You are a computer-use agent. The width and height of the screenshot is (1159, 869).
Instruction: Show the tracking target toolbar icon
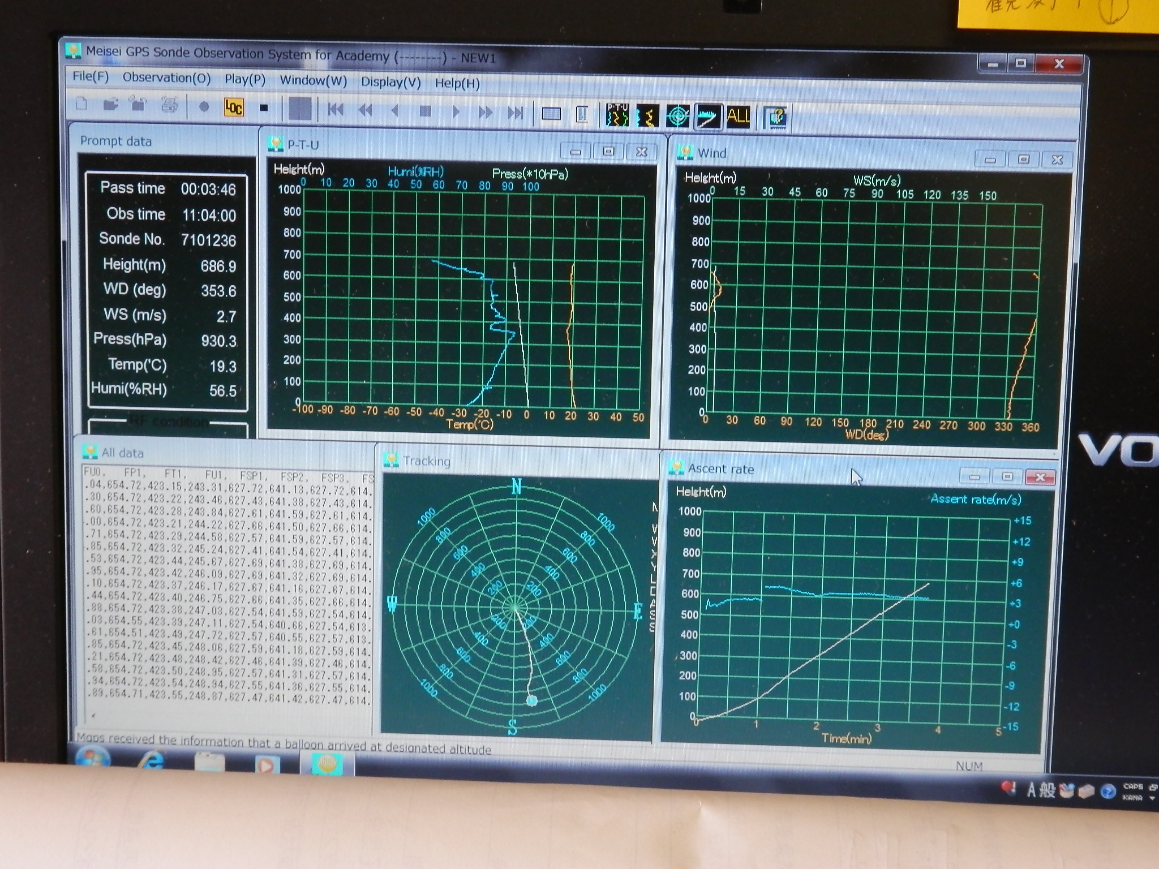tap(678, 116)
